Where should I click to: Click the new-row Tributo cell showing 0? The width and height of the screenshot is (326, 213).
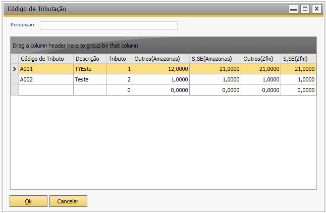click(x=119, y=90)
